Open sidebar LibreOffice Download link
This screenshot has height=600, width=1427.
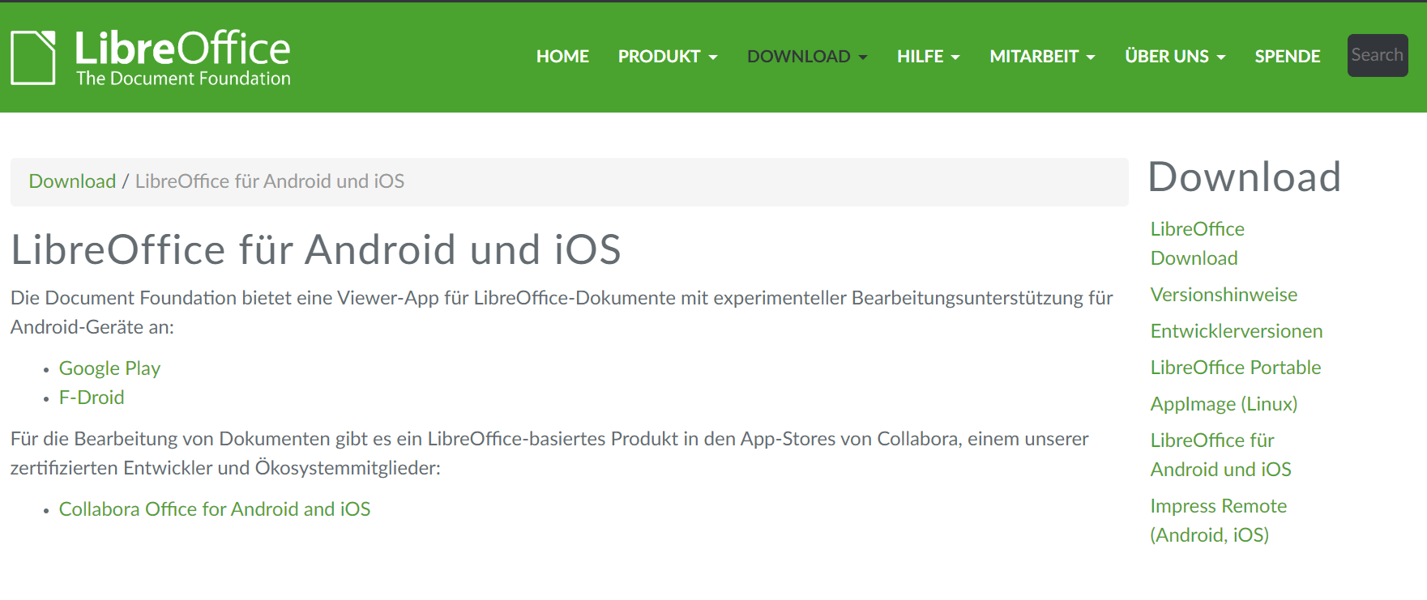1198,244
